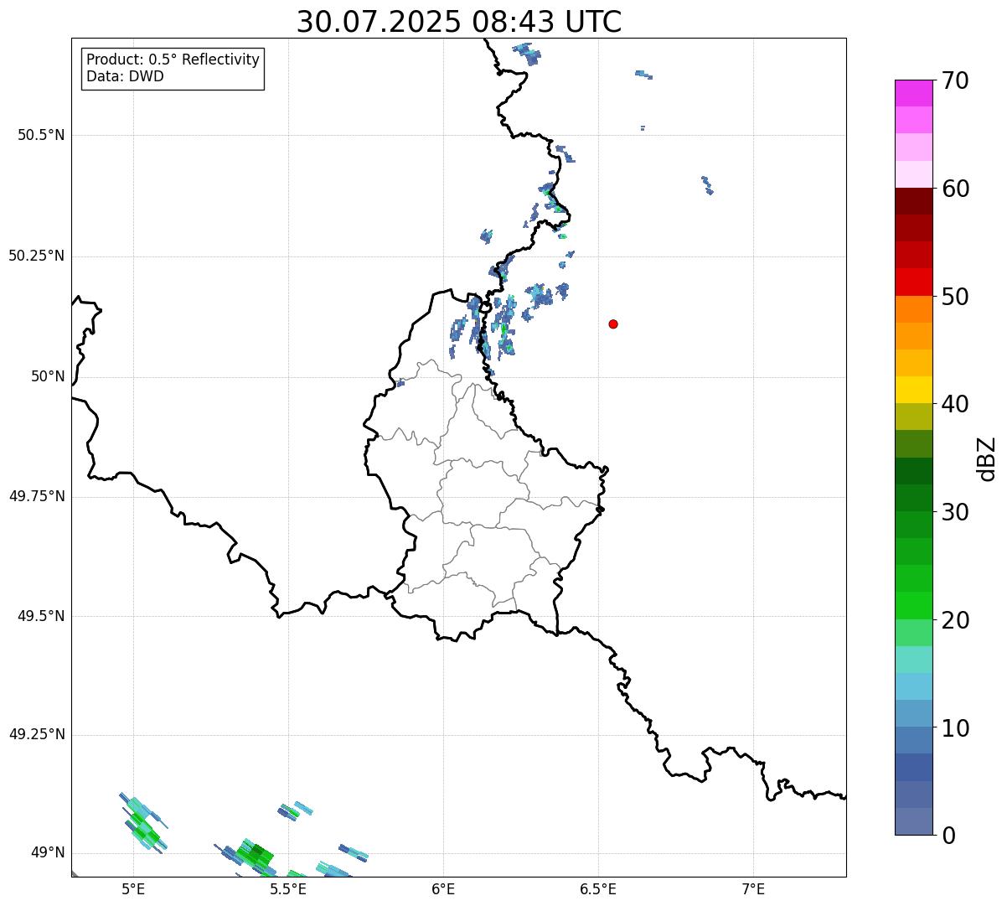This screenshot has width=1007, height=906.
Task: Click the 5.5°E longitude label
Action: coord(288,888)
